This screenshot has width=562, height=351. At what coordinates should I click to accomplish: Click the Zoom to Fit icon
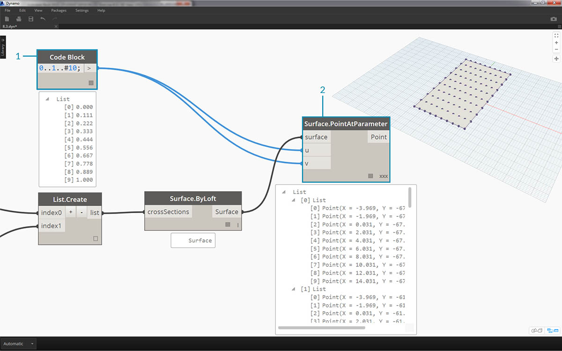coord(556,36)
